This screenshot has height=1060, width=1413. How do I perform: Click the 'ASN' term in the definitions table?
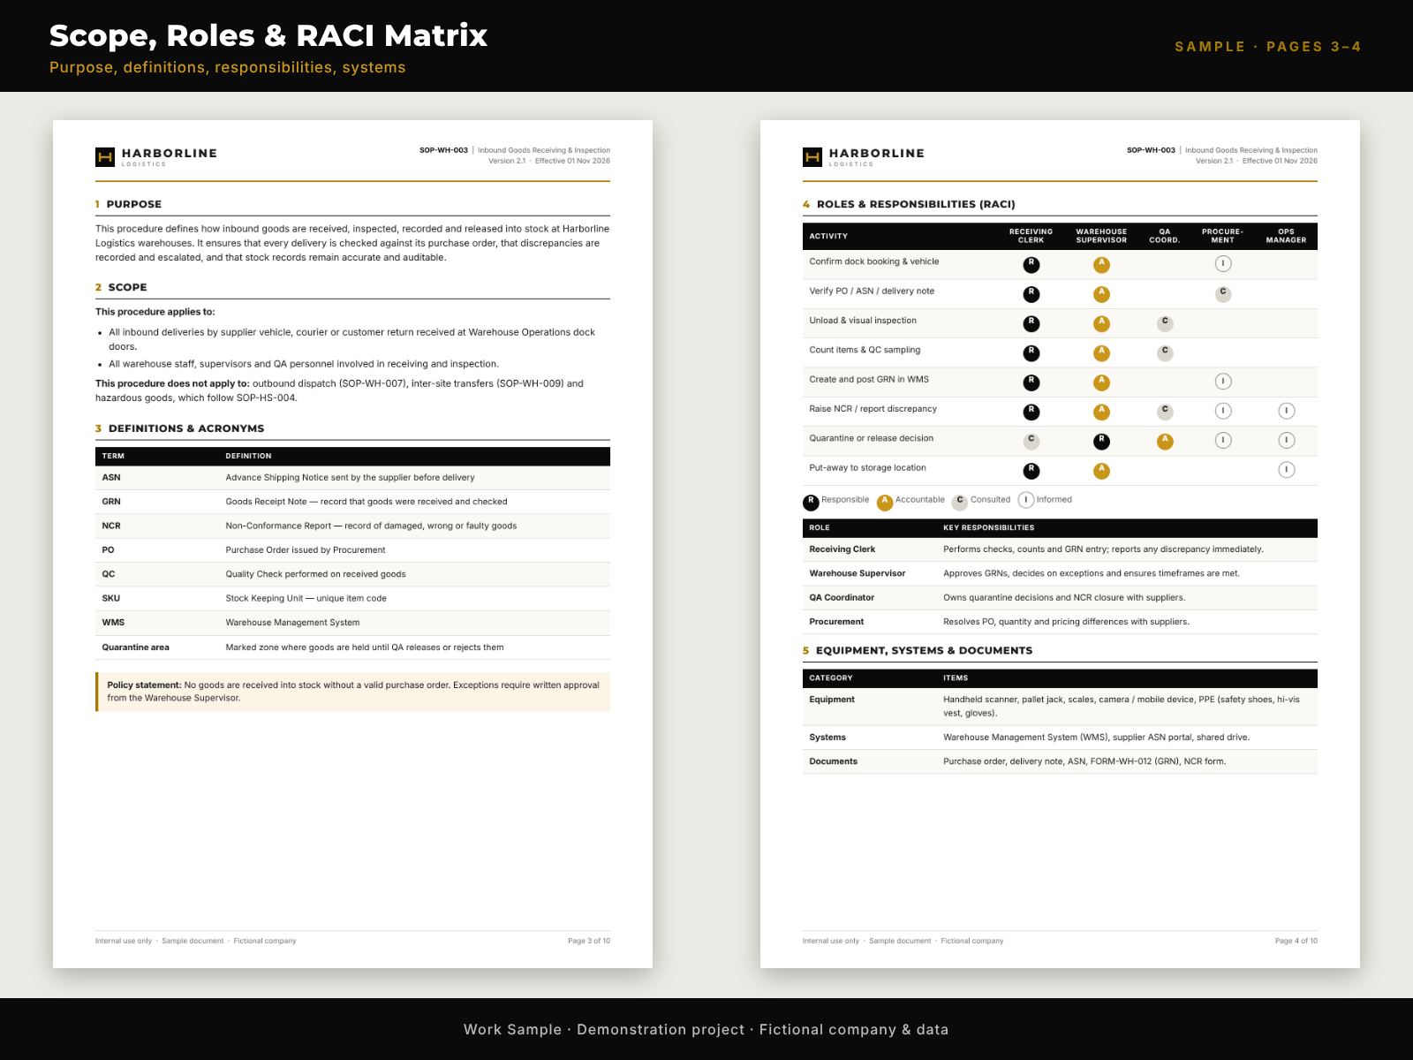[x=111, y=477]
